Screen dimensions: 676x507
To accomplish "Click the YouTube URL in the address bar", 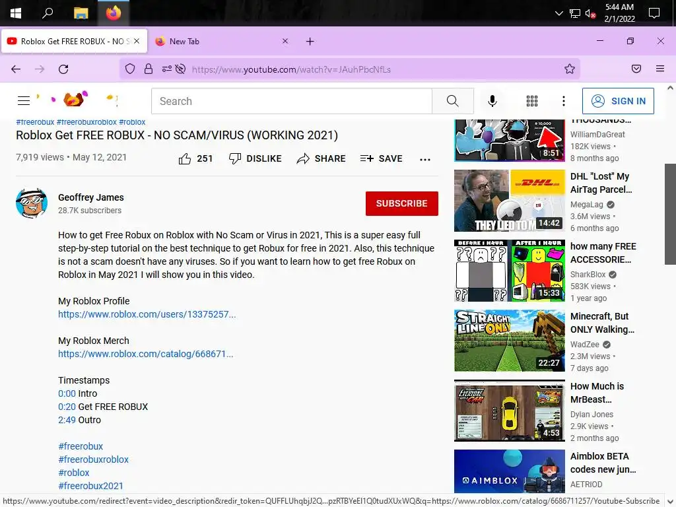I will [x=291, y=69].
